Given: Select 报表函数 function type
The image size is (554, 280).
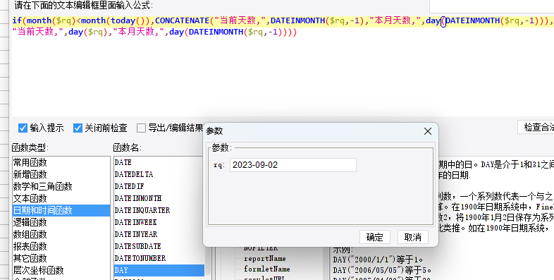Looking at the screenshot, I should [61, 246].
